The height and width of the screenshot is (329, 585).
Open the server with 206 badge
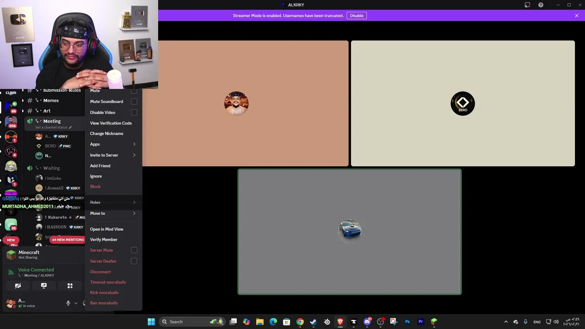pyautogui.click(x=11, y=122)
